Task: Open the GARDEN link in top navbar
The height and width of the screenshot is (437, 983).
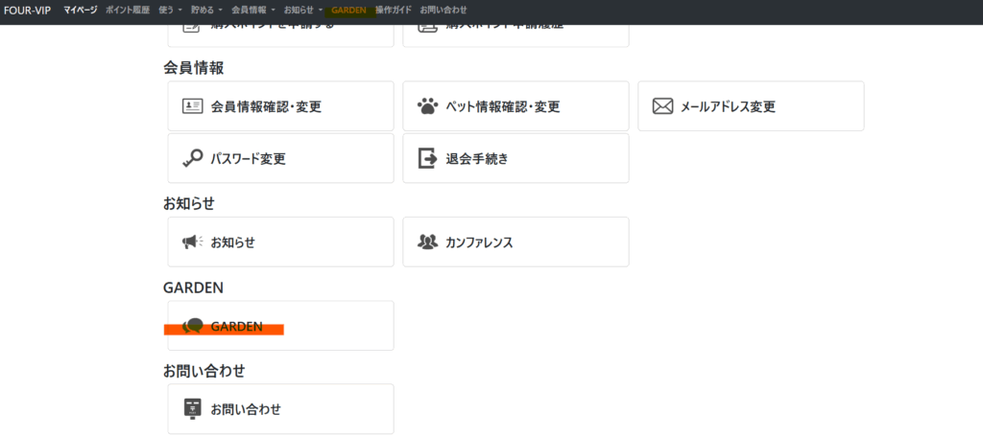Action: [348, 10]
